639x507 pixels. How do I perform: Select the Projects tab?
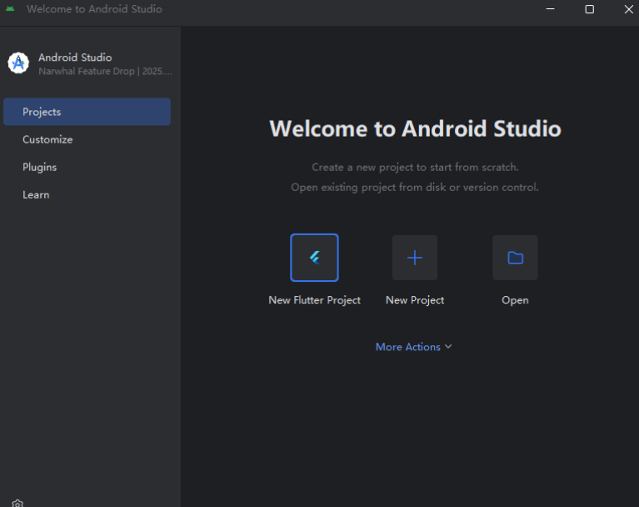87,112
